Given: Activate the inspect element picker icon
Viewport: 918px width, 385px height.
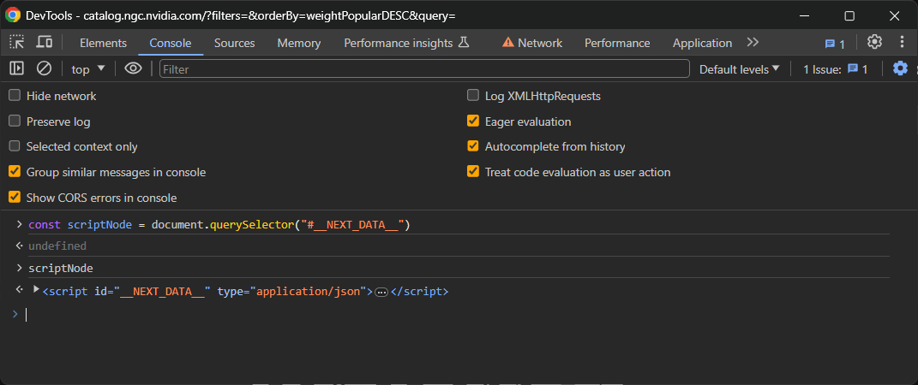Looking at the screenshot, I should tap(17, 42).
